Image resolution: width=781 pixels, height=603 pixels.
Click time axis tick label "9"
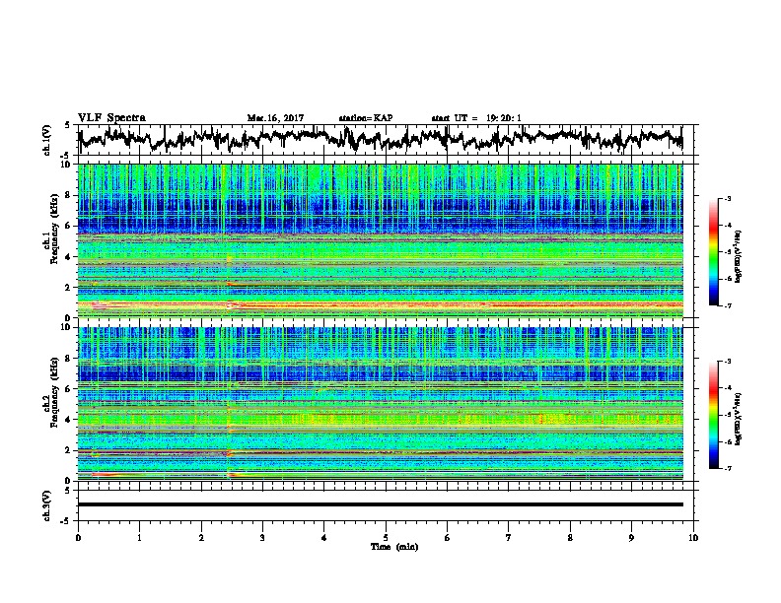[631, 537]
